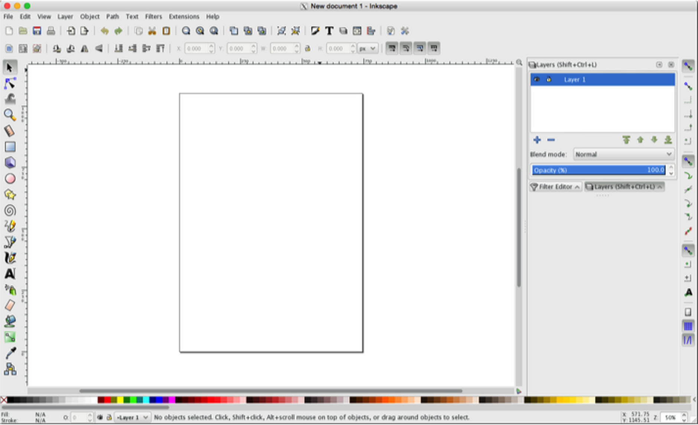Delete layer with minus button
Screen dimensions: 698x425
[x=551, y=140]
